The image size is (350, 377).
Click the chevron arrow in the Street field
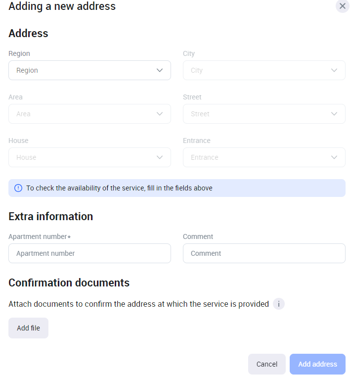(x=334, y=114)
